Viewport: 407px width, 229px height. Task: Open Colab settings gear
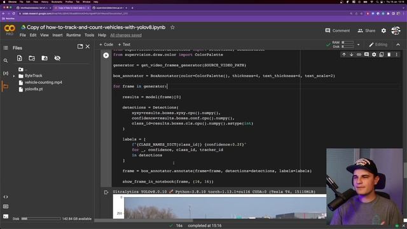click(x=383, y=31)
